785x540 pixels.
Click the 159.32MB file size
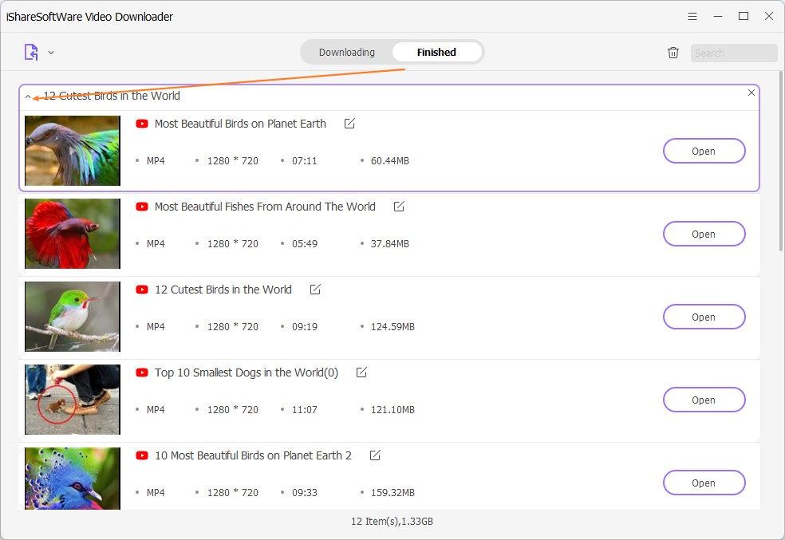point(392,494)
